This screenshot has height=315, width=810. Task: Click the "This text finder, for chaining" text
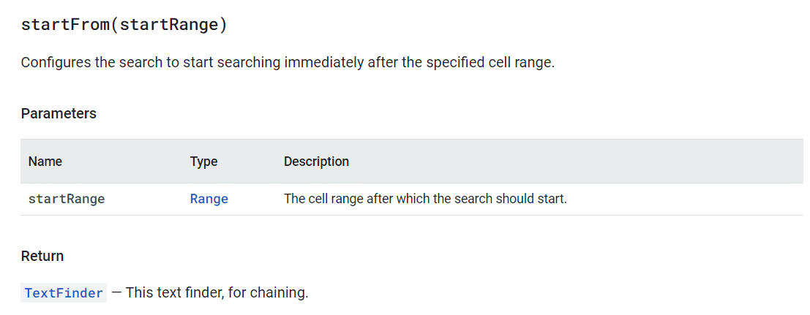tap(217, 293)
